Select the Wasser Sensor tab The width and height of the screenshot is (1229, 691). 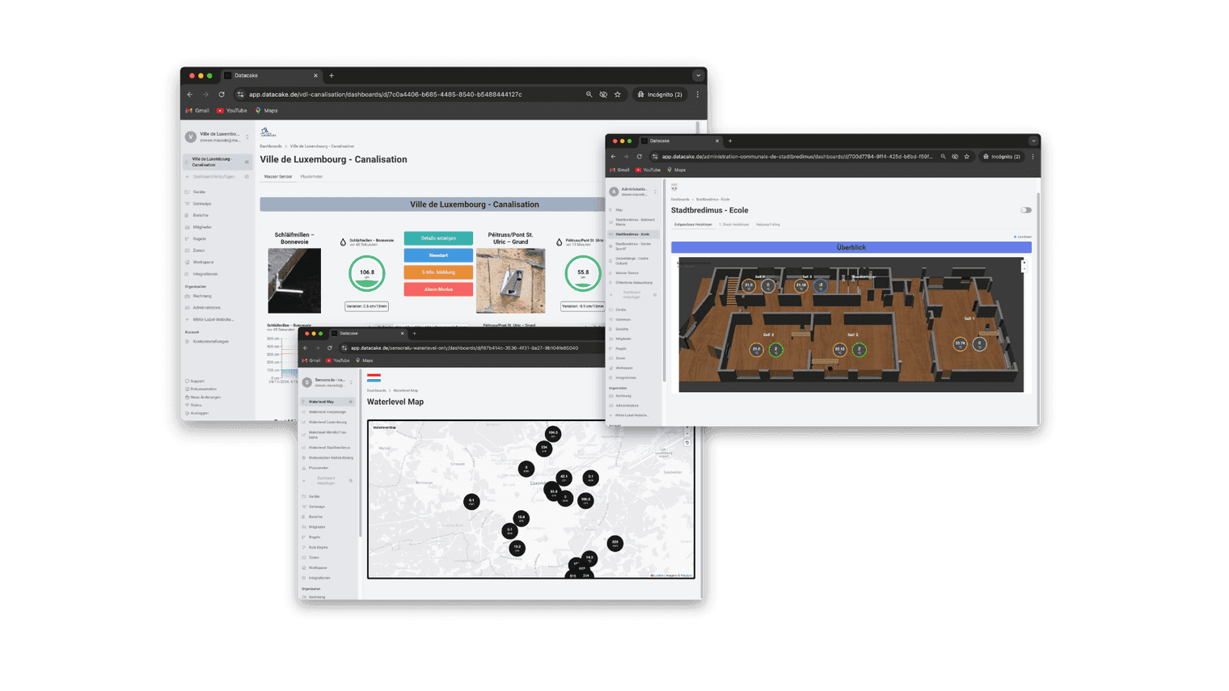pyautogui.click(x=278, y=176)
